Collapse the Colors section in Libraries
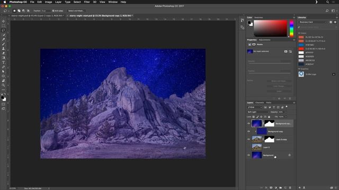The width and height of the screenshot is (339, 190). (x=299, y=33)
